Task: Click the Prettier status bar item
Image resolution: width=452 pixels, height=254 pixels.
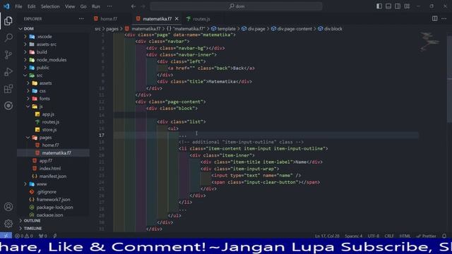Action: pos(426,236)
